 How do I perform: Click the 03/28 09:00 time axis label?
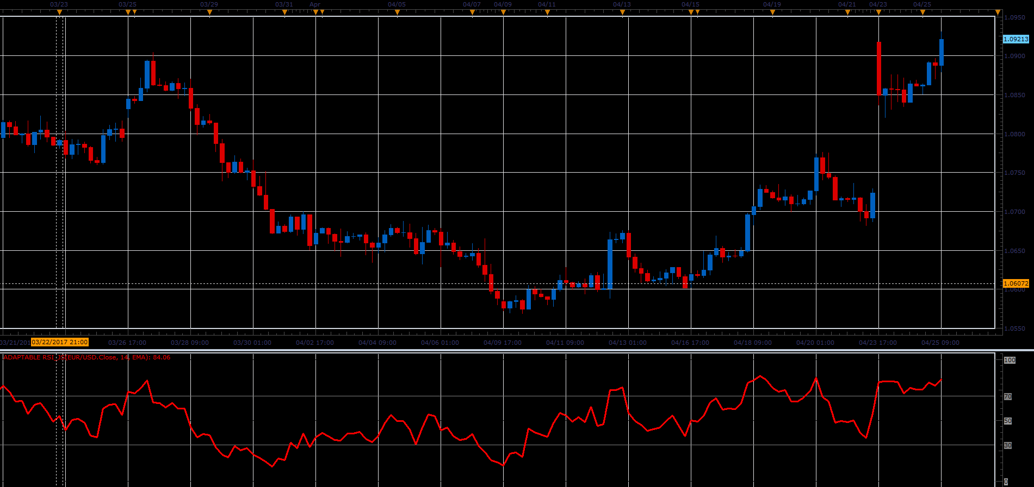pos(190,343)
